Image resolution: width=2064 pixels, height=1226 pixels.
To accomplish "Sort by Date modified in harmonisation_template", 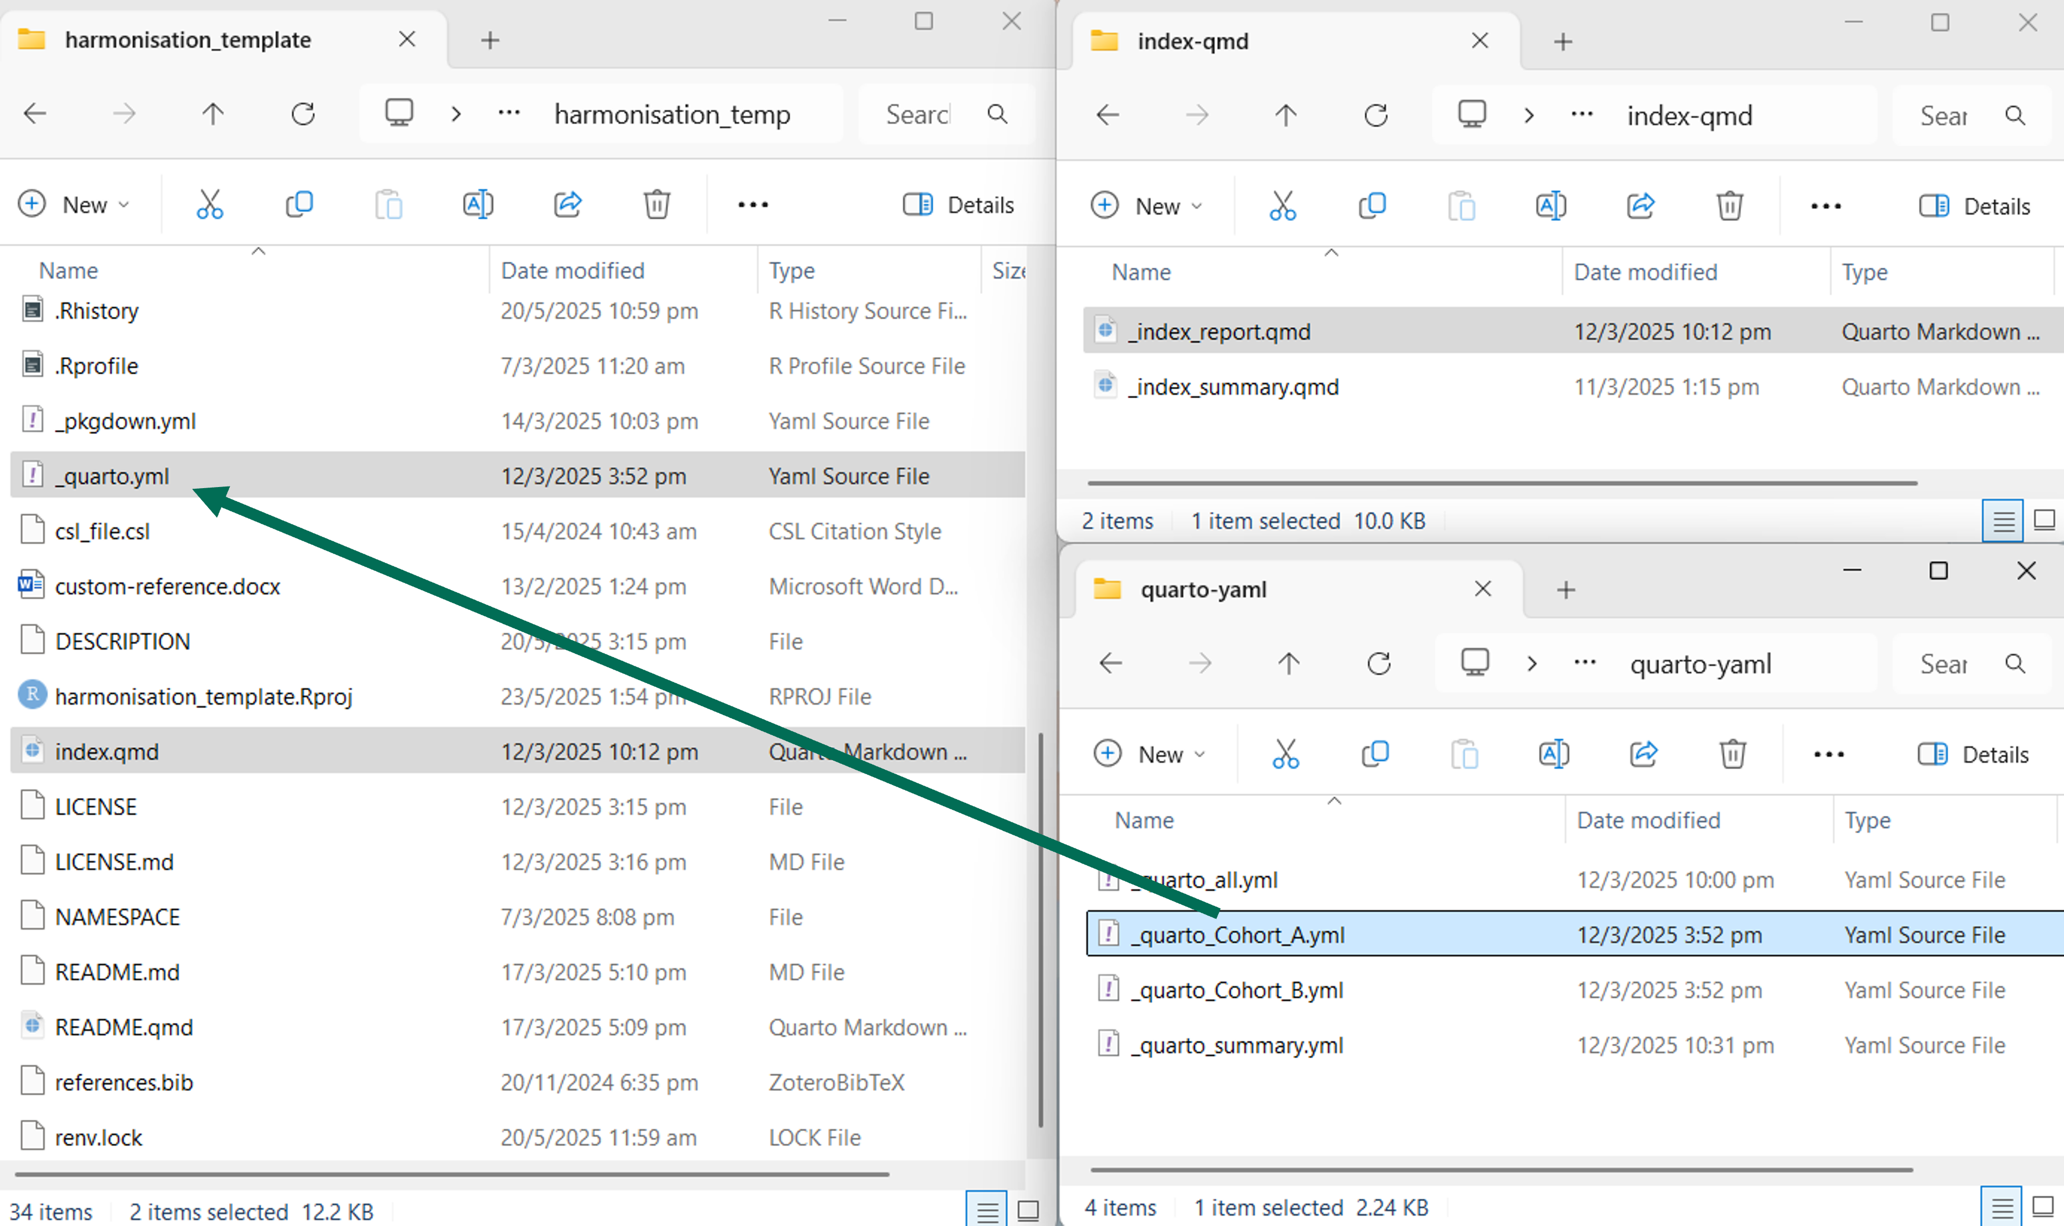I will pyautogui.click(x=573, y=270).
